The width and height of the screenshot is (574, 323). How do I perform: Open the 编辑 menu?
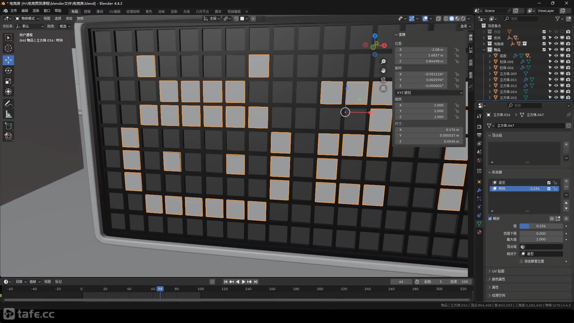(x=25, y=11)
